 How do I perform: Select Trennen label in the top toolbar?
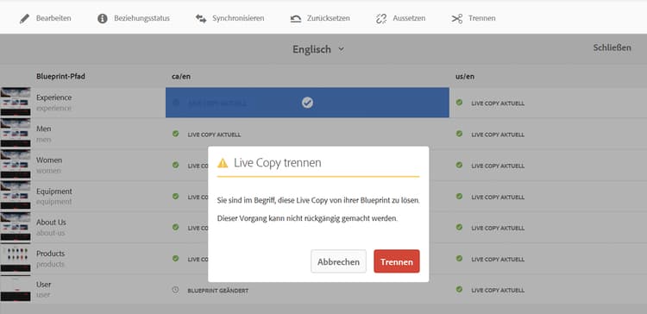[482, 19]
